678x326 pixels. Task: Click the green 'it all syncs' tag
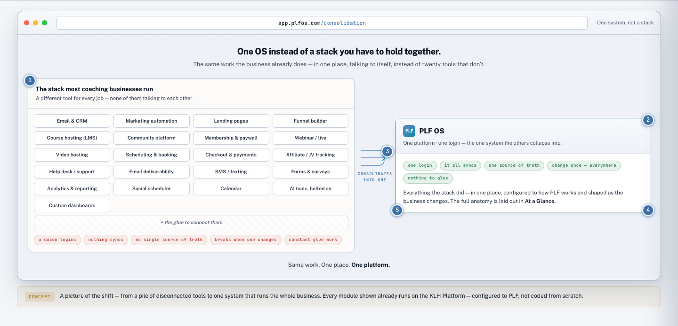pyautogui.click(x=460, y=165)
